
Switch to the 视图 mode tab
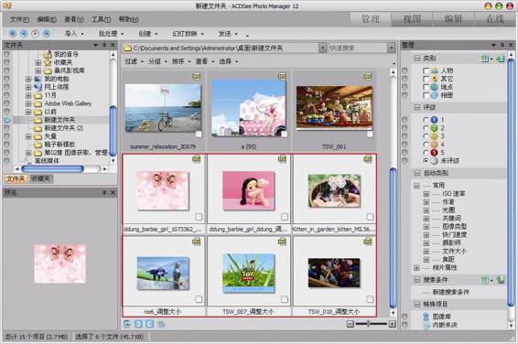pyautogui.click(x=412, y=19)
